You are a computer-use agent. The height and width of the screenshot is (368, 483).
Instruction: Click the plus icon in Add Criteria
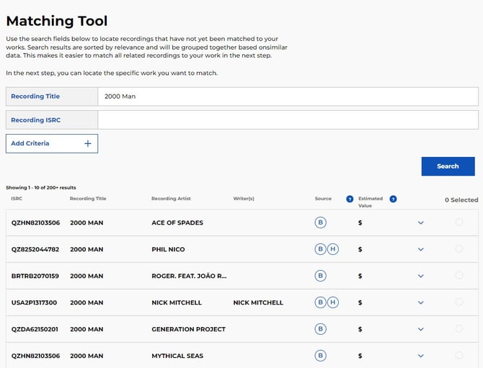pos(88,143)
